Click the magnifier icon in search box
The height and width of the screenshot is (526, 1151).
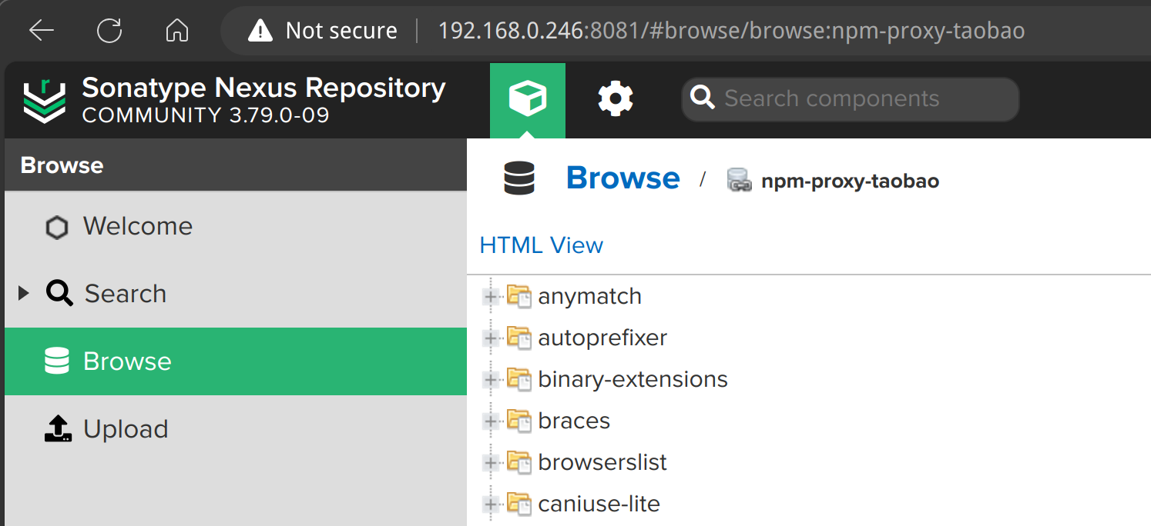[x=702, y=98]
